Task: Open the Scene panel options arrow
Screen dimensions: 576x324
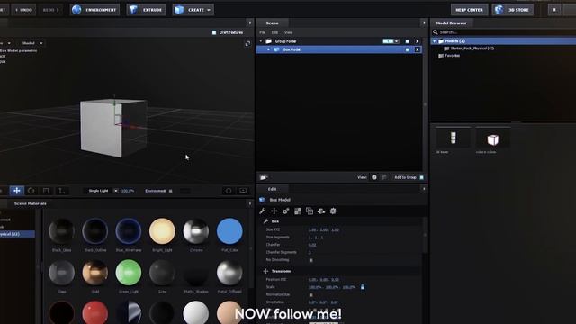Action: (x=424, y=22)
